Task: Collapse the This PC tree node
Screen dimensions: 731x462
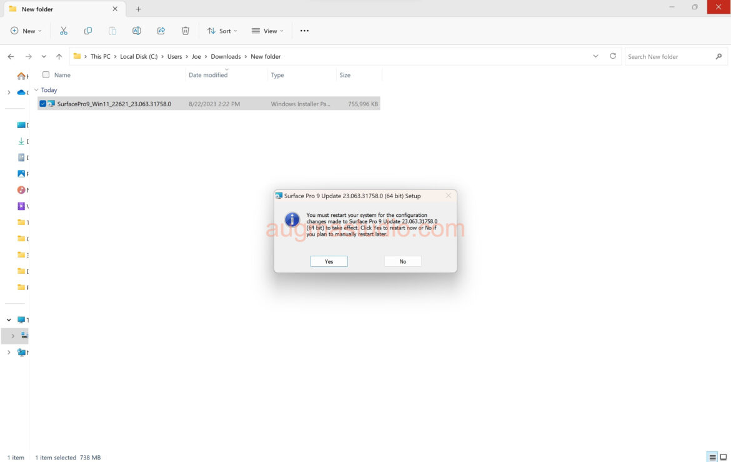Action: pyautogui.click(x=9, y=319)
